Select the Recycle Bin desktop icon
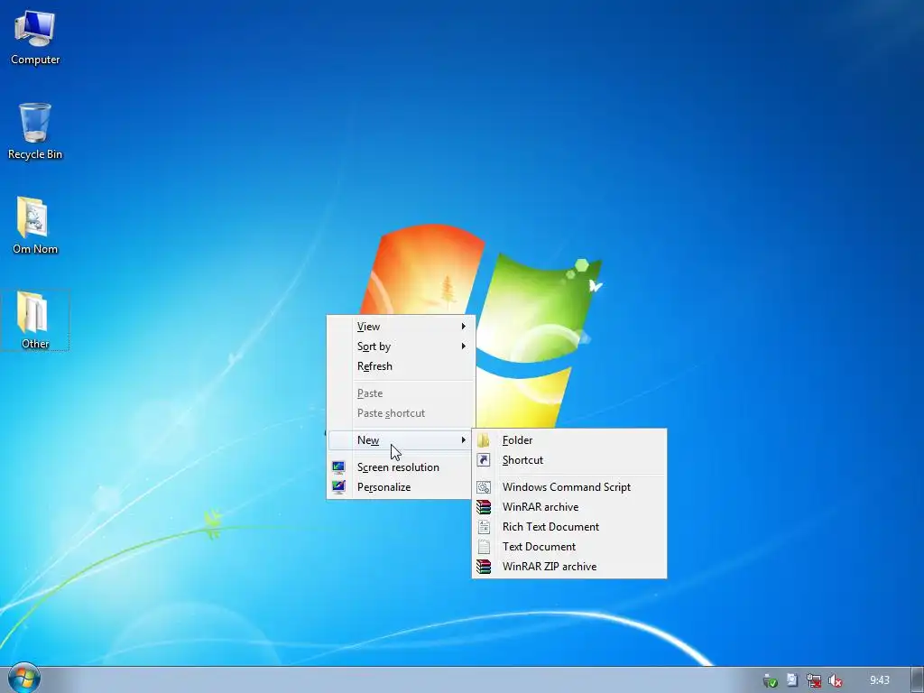Image resolution: width=924 pixels, height=693 pixels. pyautogui.click(x=35, y=131)
